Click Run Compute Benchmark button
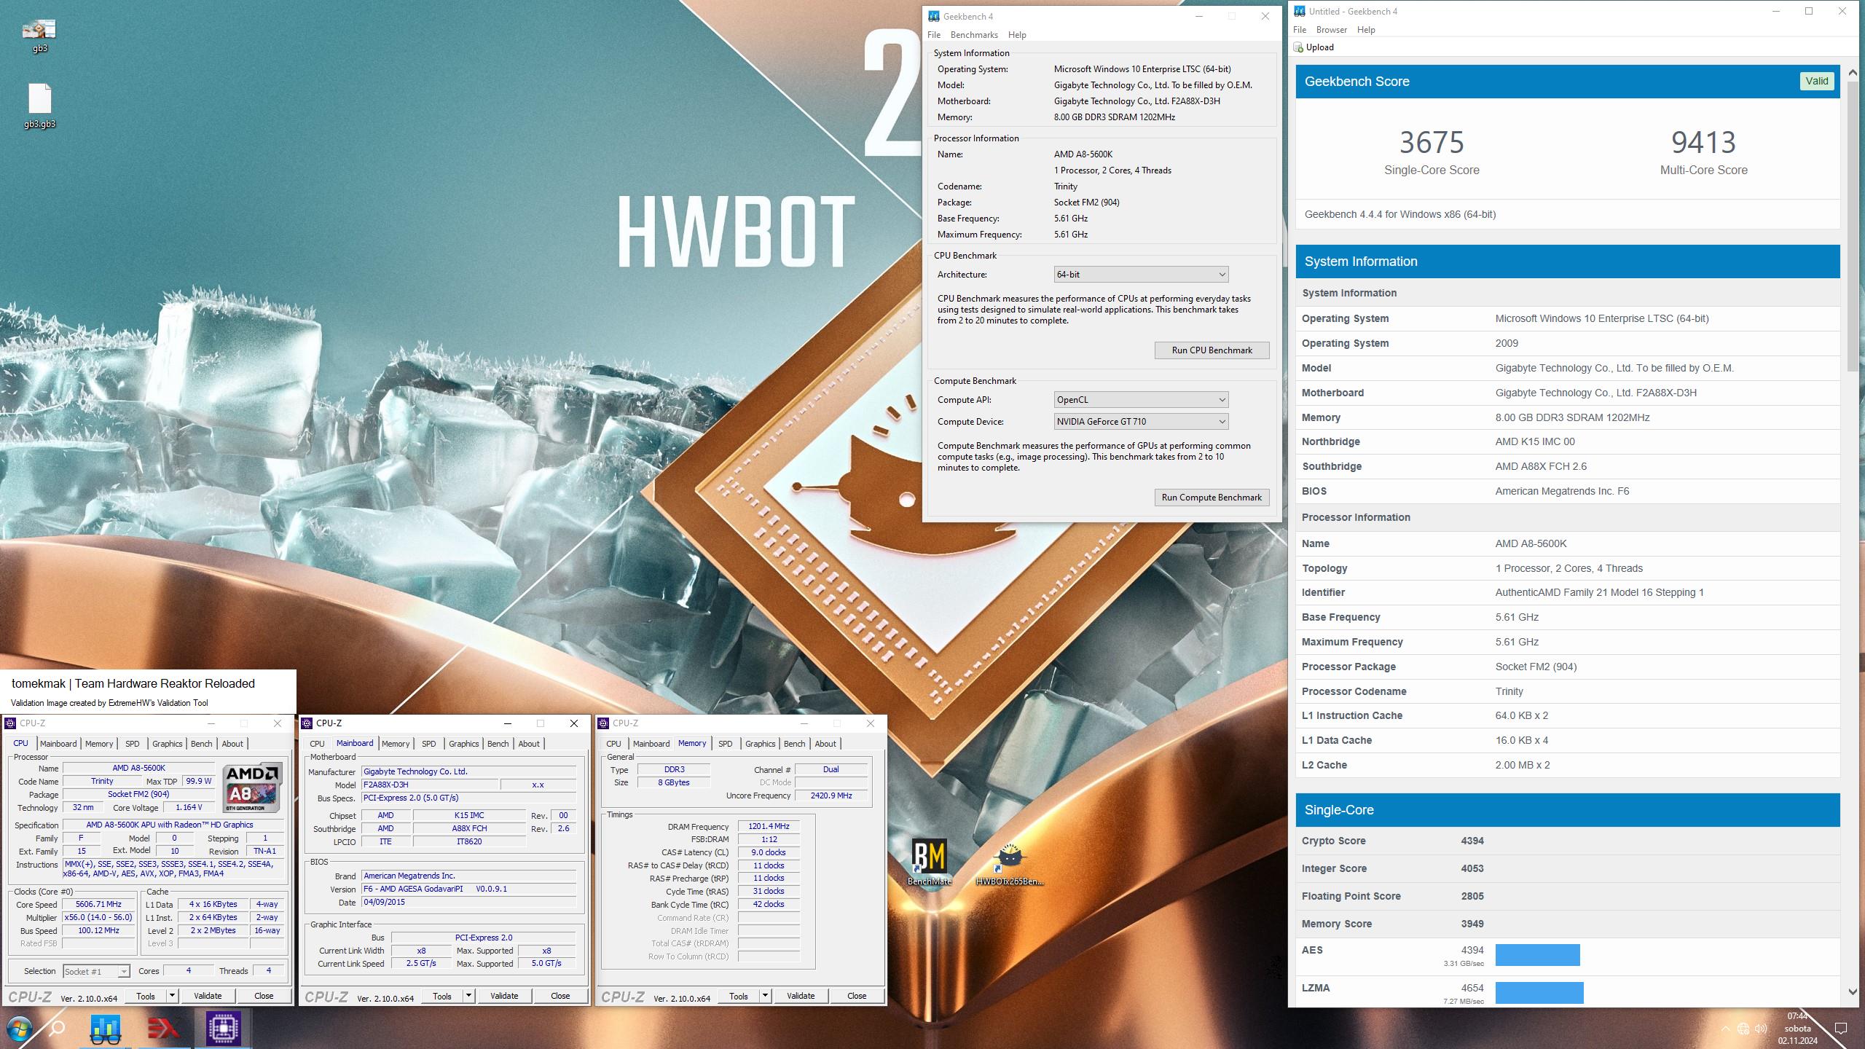 [x=1212, y=498]
